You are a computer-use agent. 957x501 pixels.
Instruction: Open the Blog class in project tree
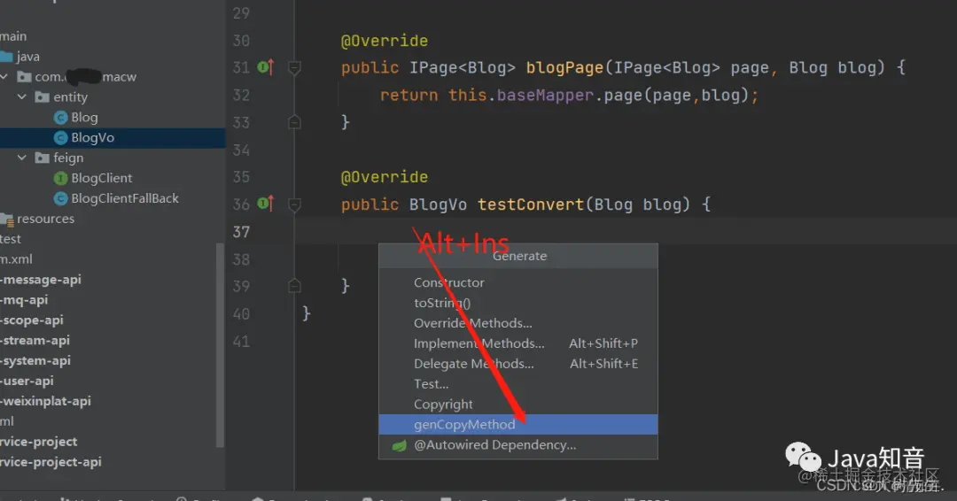pyautogui.click(x=84, y=117)
